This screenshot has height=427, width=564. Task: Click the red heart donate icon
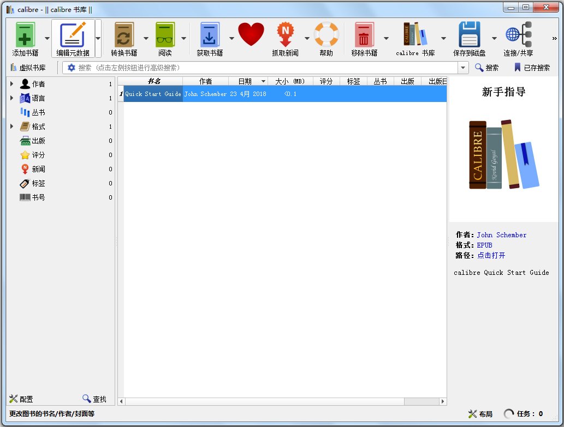click(251, 34)
